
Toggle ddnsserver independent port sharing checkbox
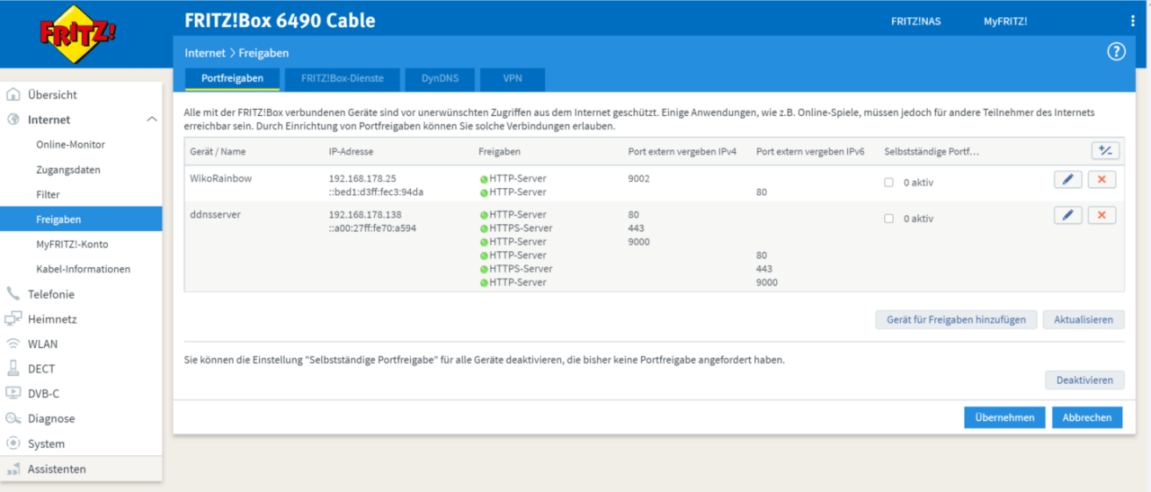click(888, 219)
